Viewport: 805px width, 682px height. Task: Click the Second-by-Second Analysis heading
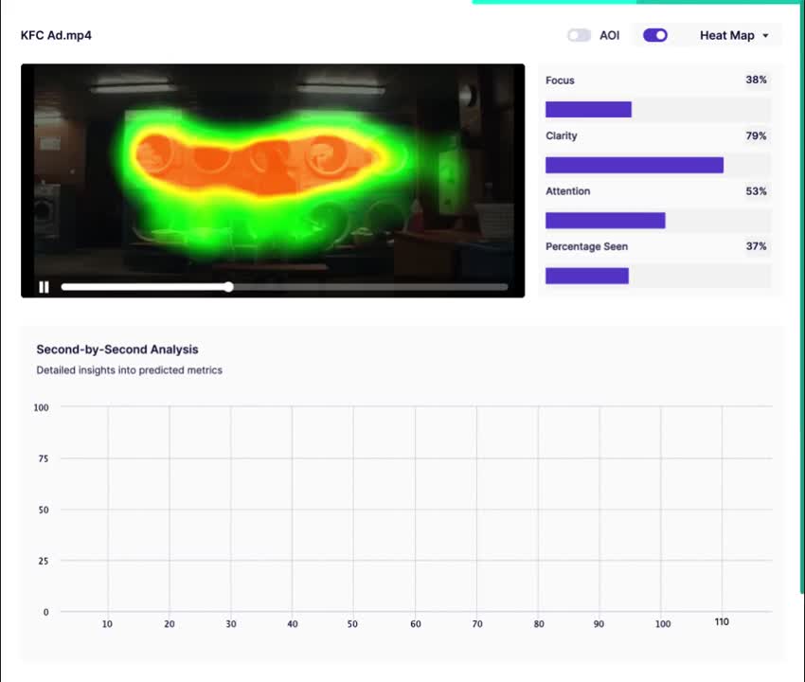pyautogui.click(x=117, y=350)
